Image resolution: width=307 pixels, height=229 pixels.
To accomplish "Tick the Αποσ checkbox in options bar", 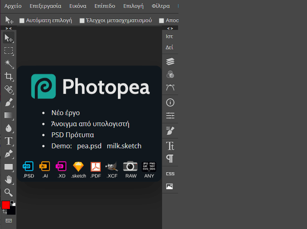I will (x=161, y=20).
